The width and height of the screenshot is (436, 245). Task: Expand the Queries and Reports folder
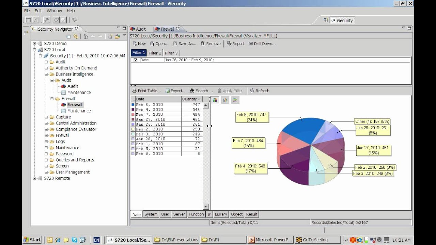[46, 160]
